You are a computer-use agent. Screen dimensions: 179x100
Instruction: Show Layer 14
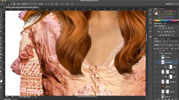(155, 87)
